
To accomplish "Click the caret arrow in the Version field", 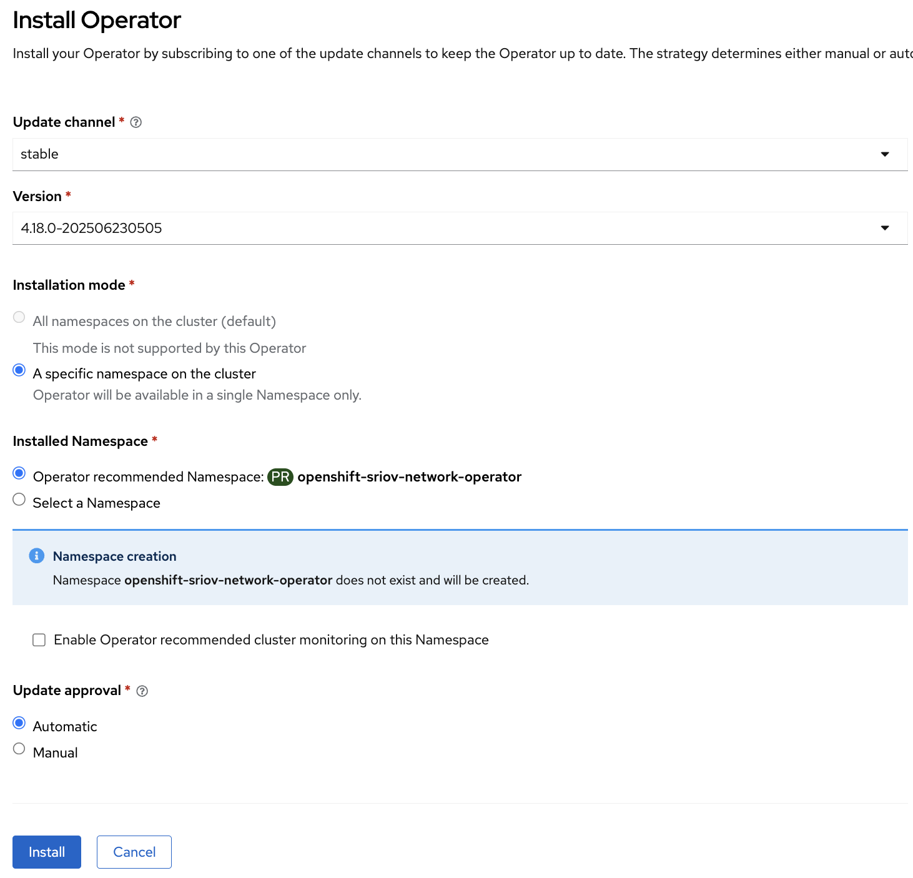I will click(884, 228).
